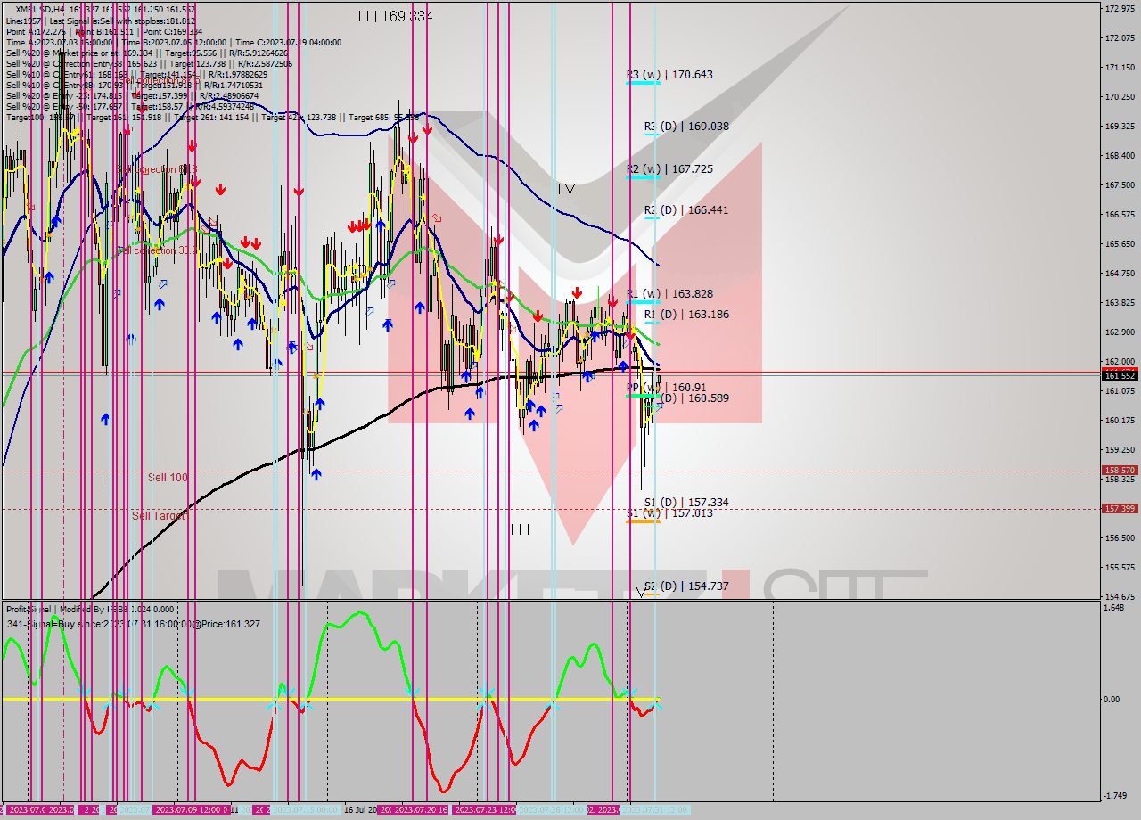Viewport: 1141px width, 820px height.
Task: Click the 166.575 price axis value
Action: click(x=1120, y=215)
